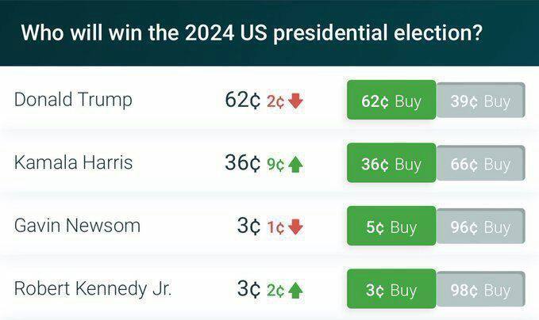
Task: Buy Donald Trump Yes at 62¢
Action: [x=391, y=100]
